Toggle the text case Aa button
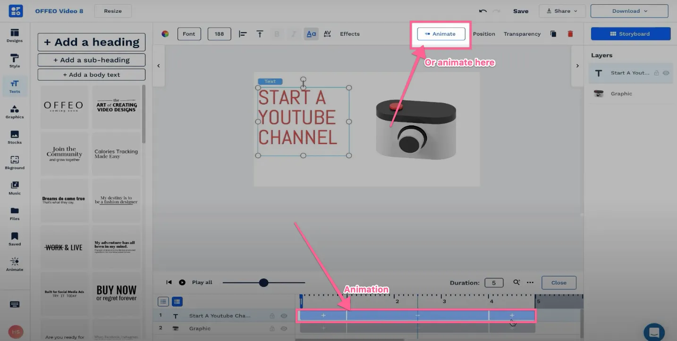The height and width of the screenshot is (341, 677). [311, 34]
